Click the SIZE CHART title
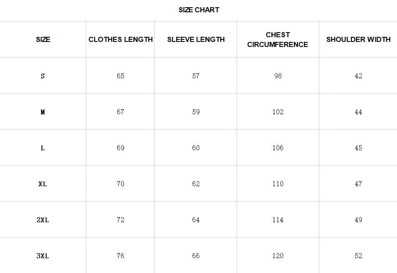Viewport: 397px width, 273px height. 199,10
